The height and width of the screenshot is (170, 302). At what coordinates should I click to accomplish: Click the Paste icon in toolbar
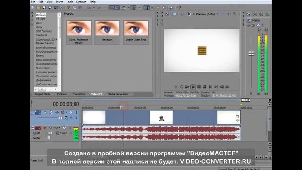[80, 8]
